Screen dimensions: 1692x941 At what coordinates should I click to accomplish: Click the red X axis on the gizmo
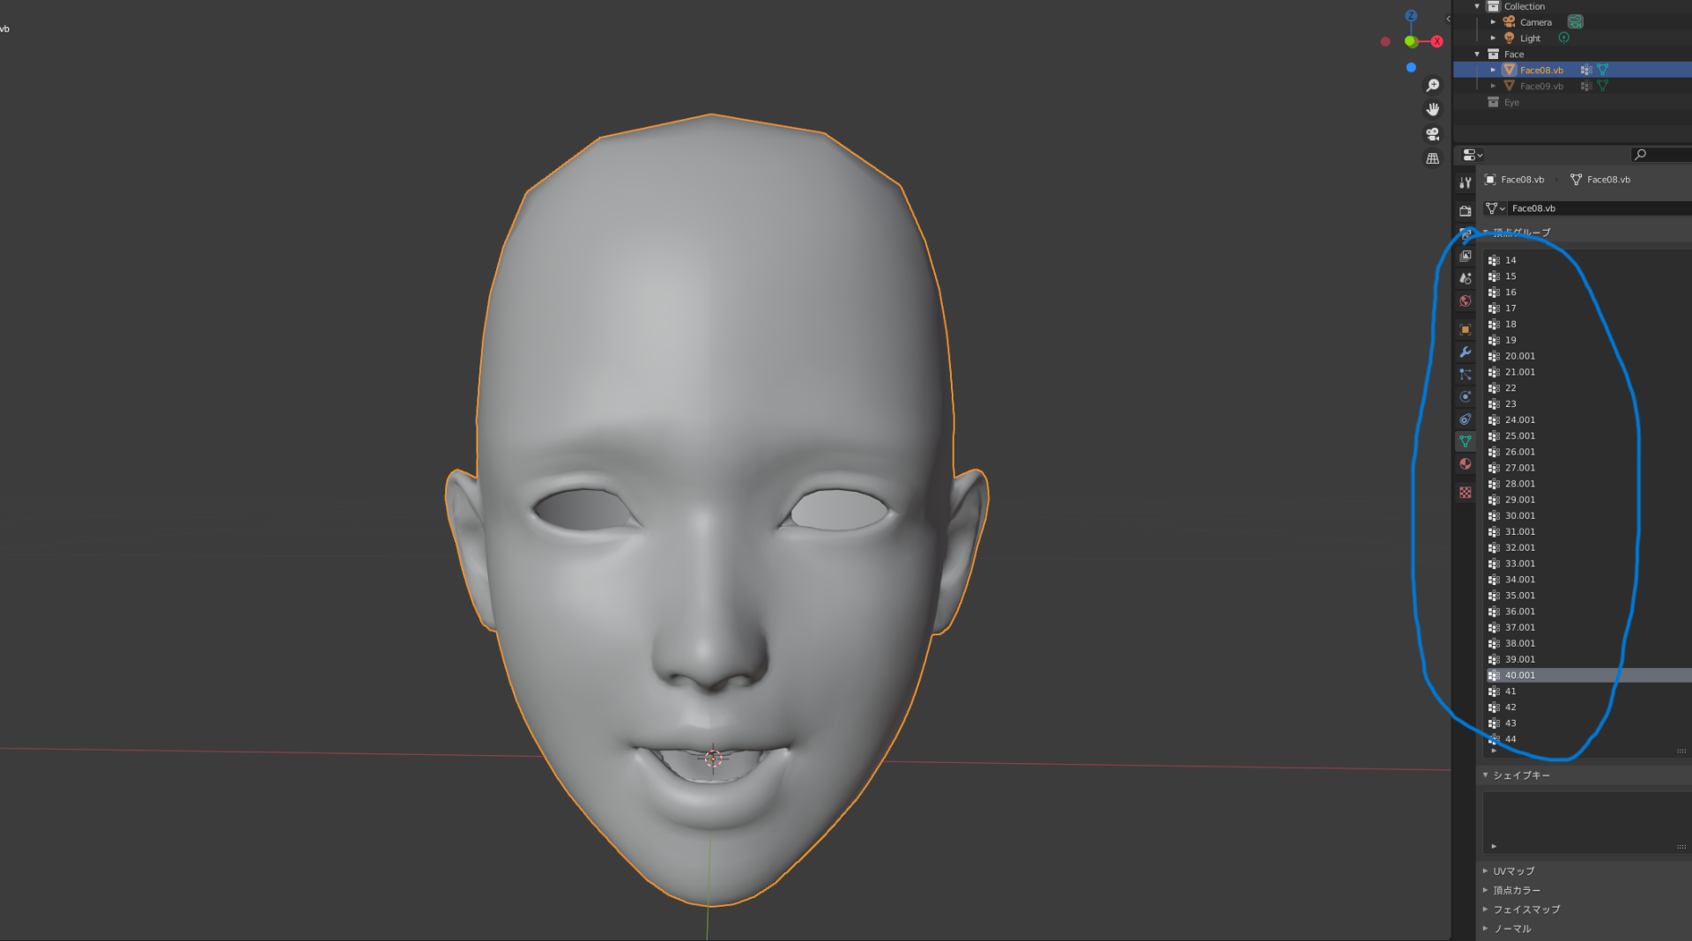tap(1437, 41)
